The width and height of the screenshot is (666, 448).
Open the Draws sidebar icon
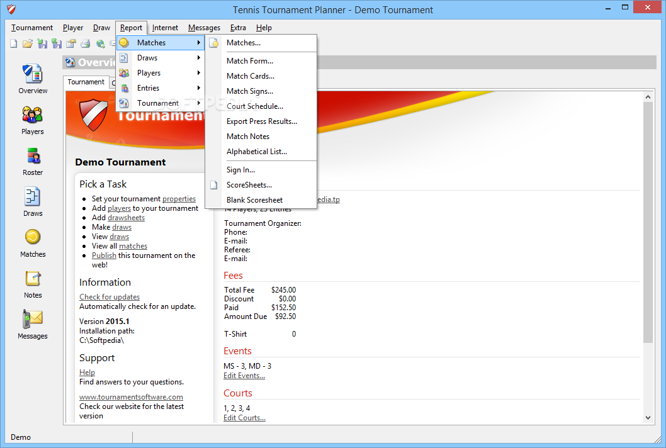(33, 202)
